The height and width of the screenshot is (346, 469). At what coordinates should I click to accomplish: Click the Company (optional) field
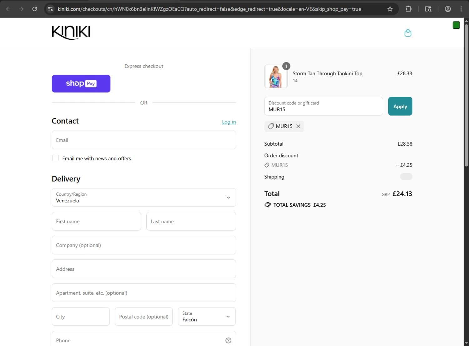(x=144, y=245)
